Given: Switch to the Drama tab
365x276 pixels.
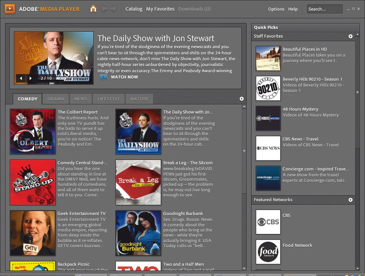Looking at the screenshot, I should 56,99.
